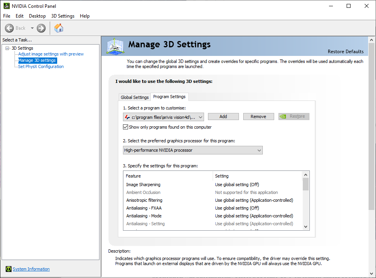Select the Antialiasing - FXAA row
The width and height of the screenshot is (376, 278).
coord(212,208)
